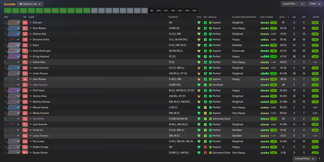Image resolution: width=324 pixels, height=162 pixels.
Task: Click the condition heart for Joško Gvardiol
Action: [199, 68]
